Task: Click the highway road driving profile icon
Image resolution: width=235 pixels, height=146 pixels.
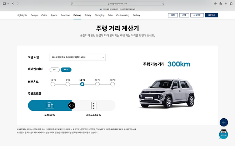Action: 94,106
